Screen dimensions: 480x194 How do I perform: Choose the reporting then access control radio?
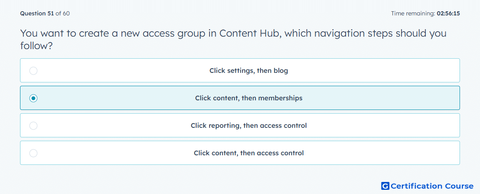pos(33,126)
